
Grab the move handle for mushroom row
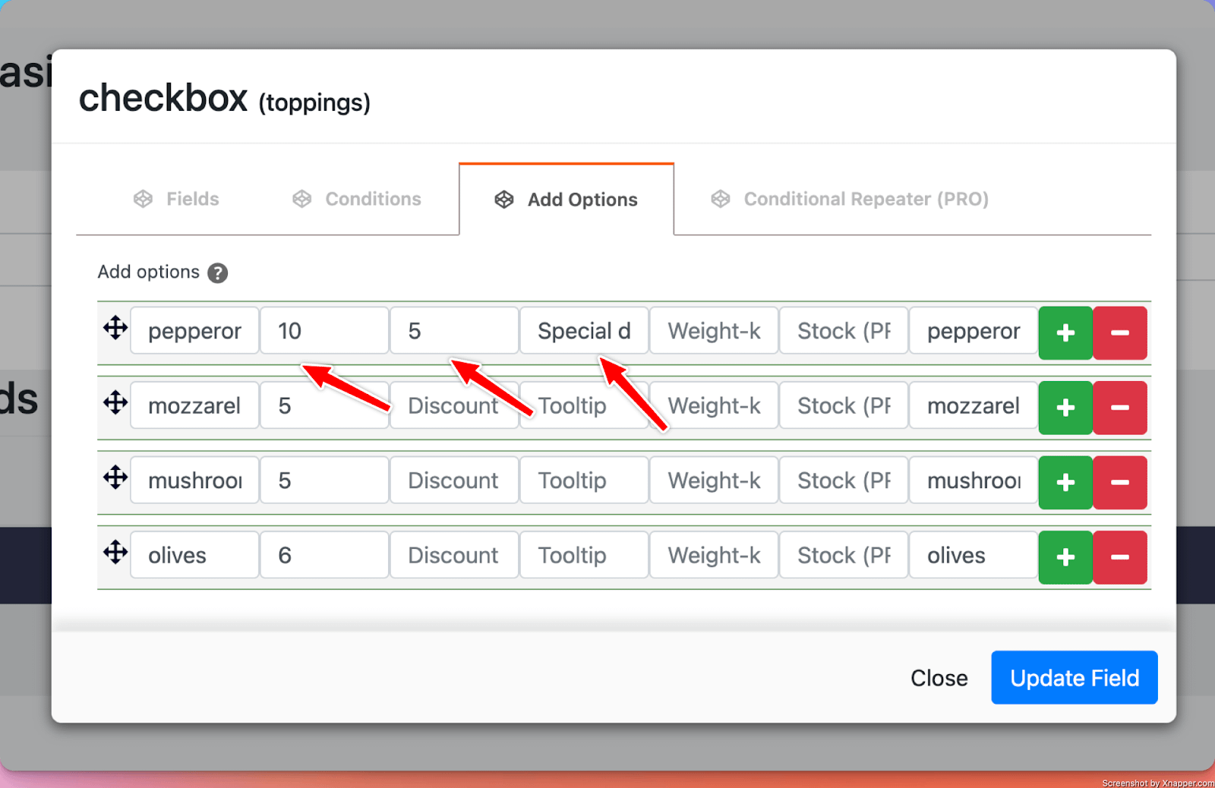[115, 478]
